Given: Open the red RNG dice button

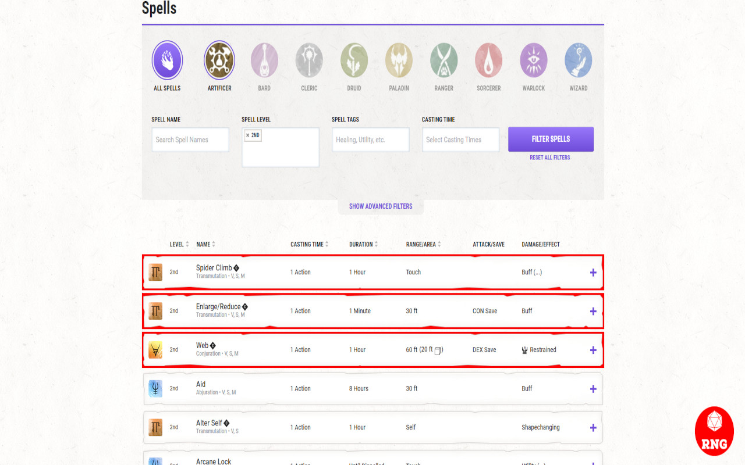Looking at the screenshot, I should [x=714, y=431].
